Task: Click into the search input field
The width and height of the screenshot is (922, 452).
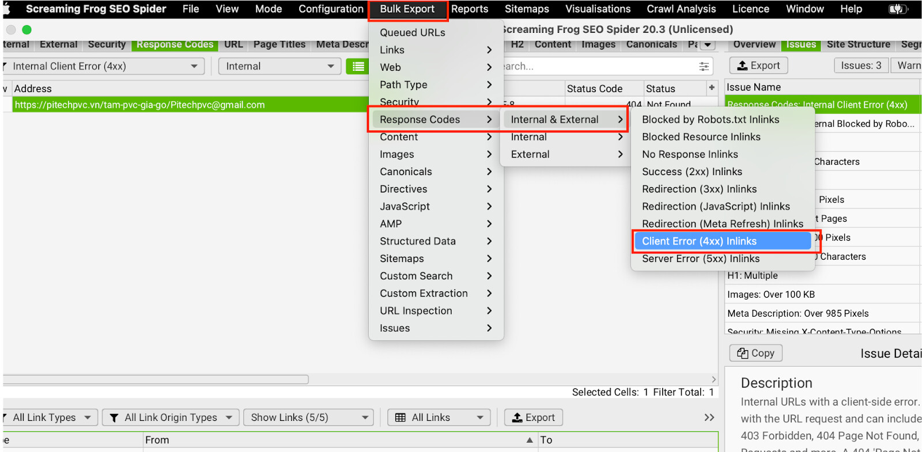Action: pyautogui.click(x=599, y=66)
